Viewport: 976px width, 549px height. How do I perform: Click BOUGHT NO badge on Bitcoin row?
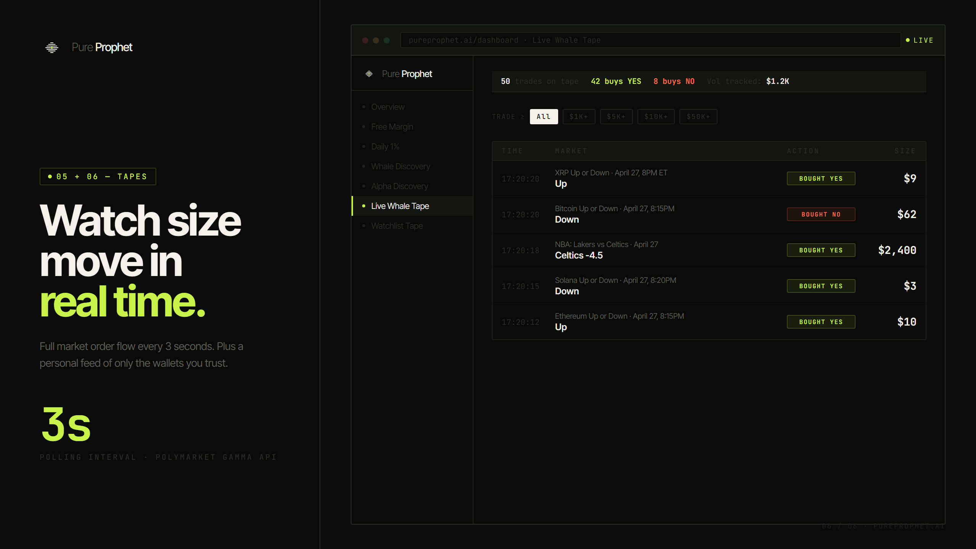pos(821,214)
